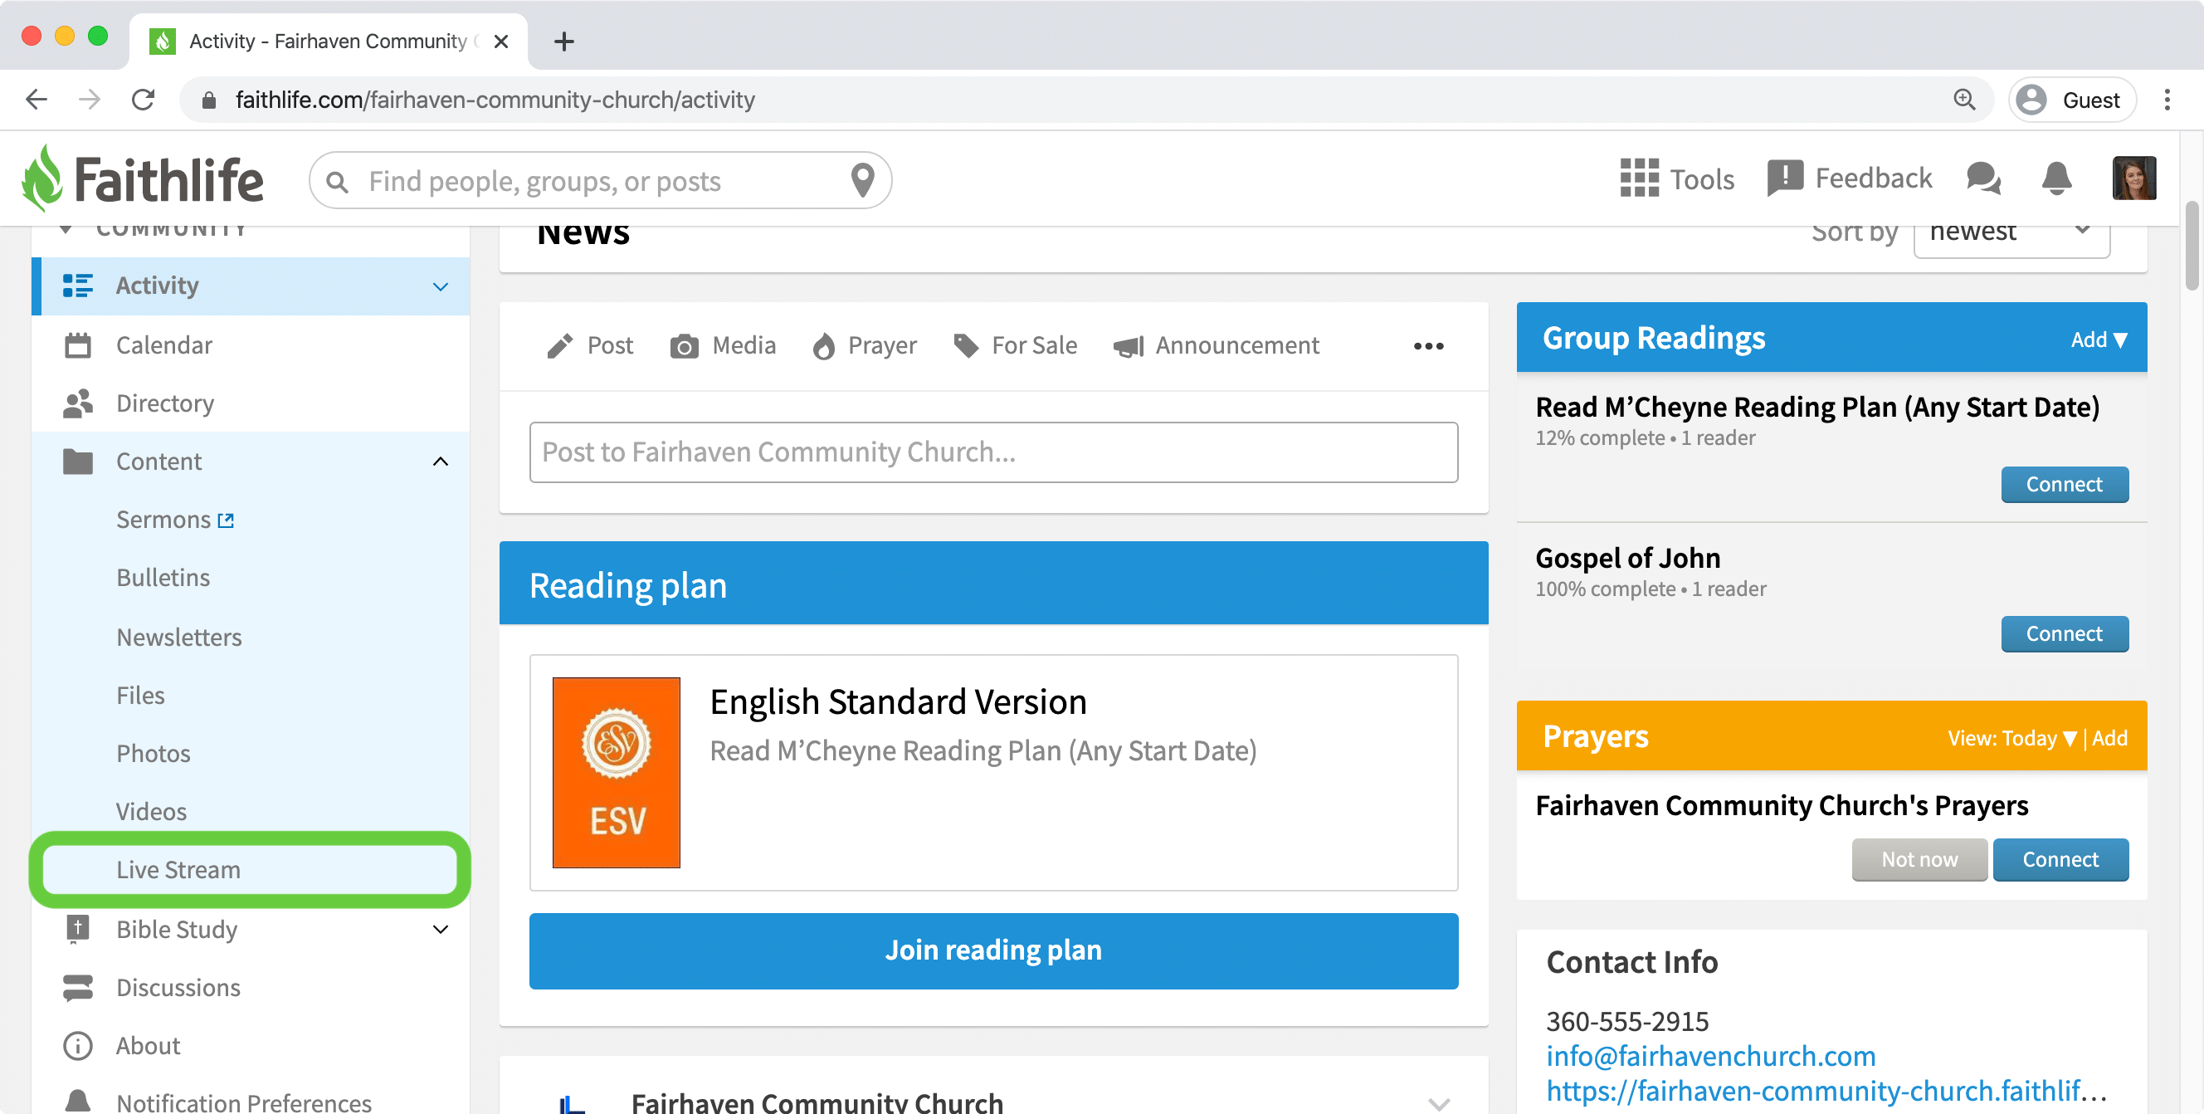Open the Prayers View: Today dropdown

pyautogui.click(x=2012, y=737)
